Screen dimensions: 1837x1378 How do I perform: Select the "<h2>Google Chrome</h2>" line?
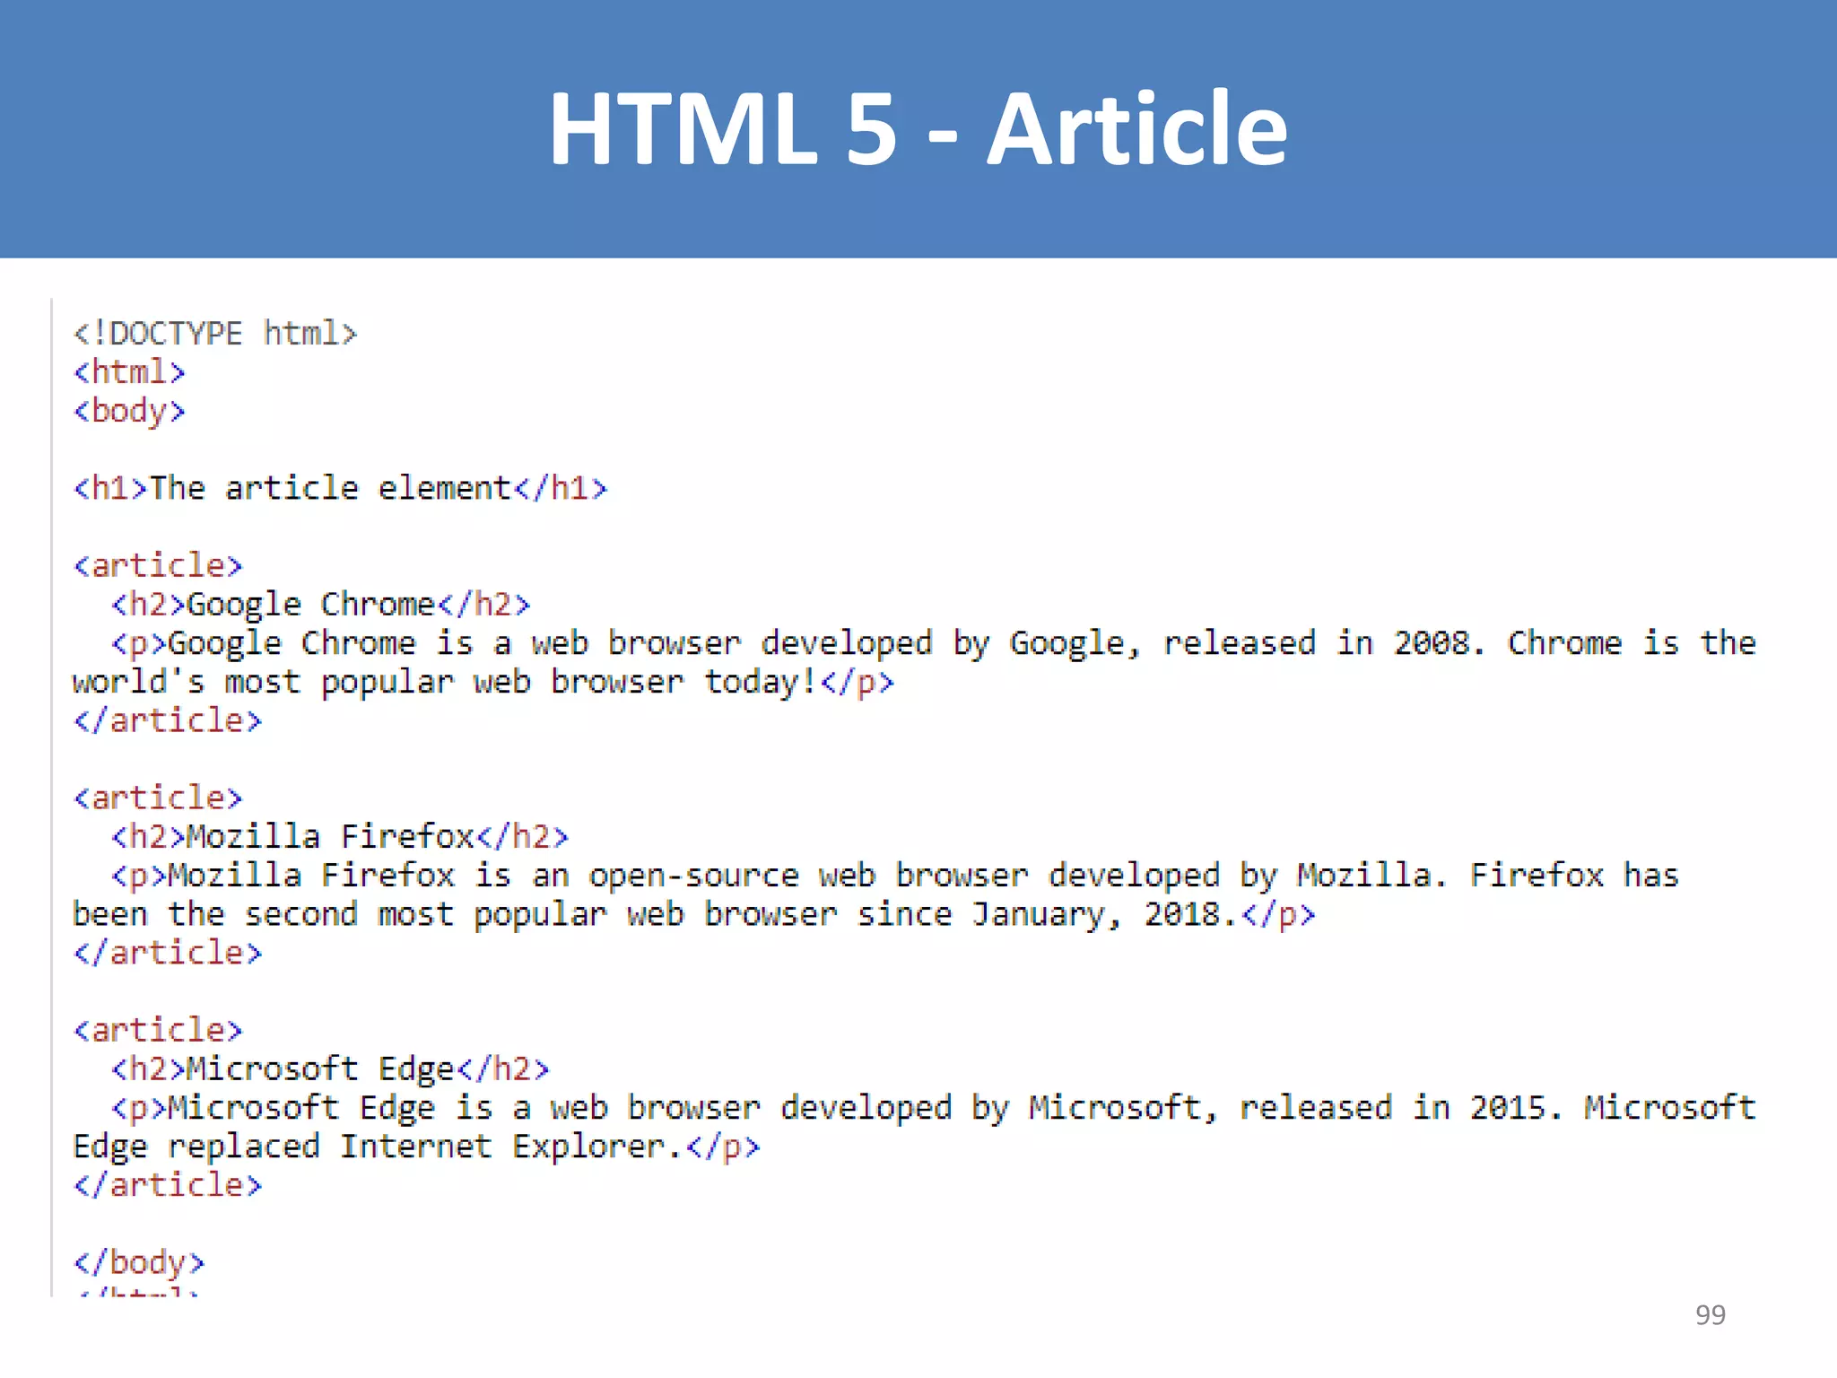[x=321, y=605]
